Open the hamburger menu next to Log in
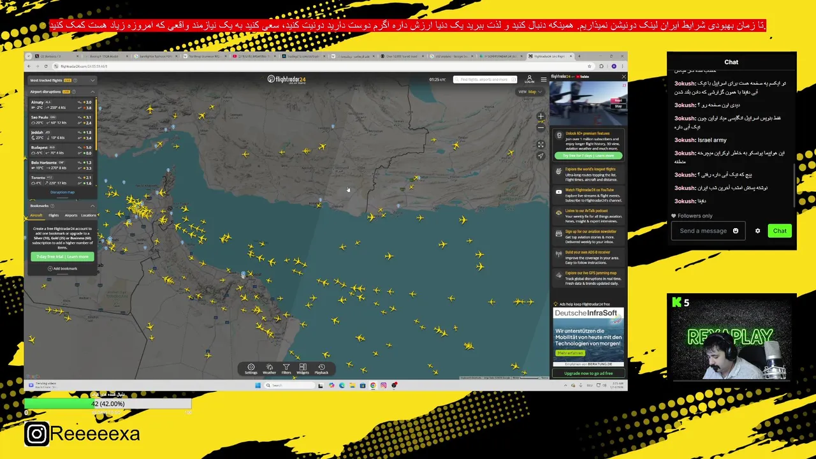 544,80
